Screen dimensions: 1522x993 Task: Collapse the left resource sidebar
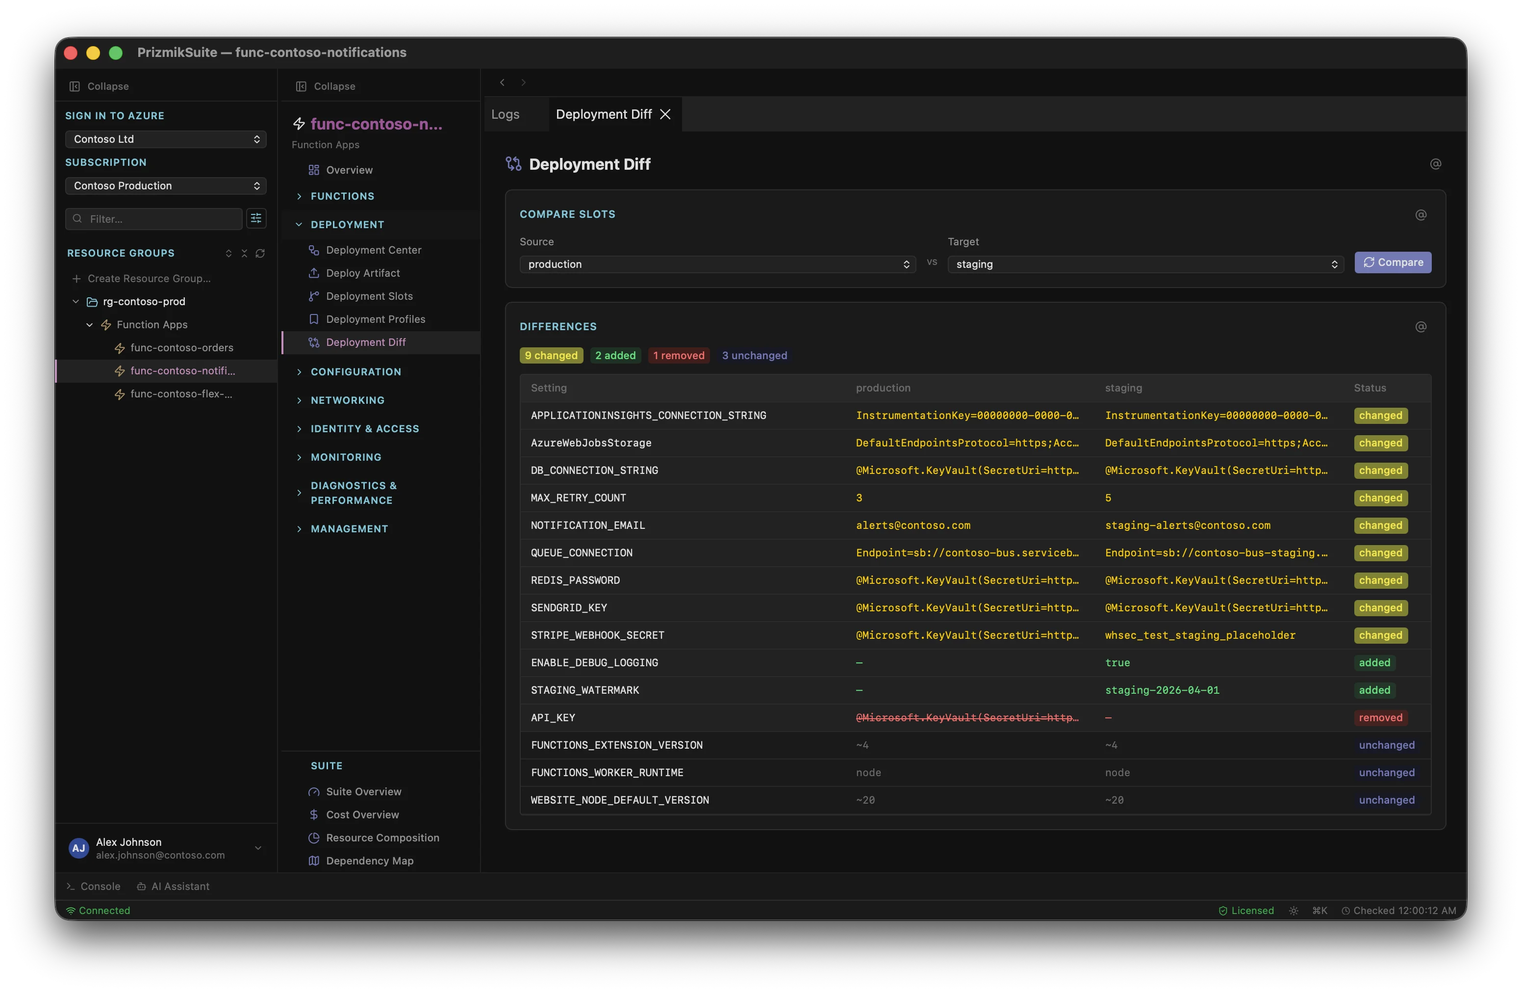click(x=99, y=86)
